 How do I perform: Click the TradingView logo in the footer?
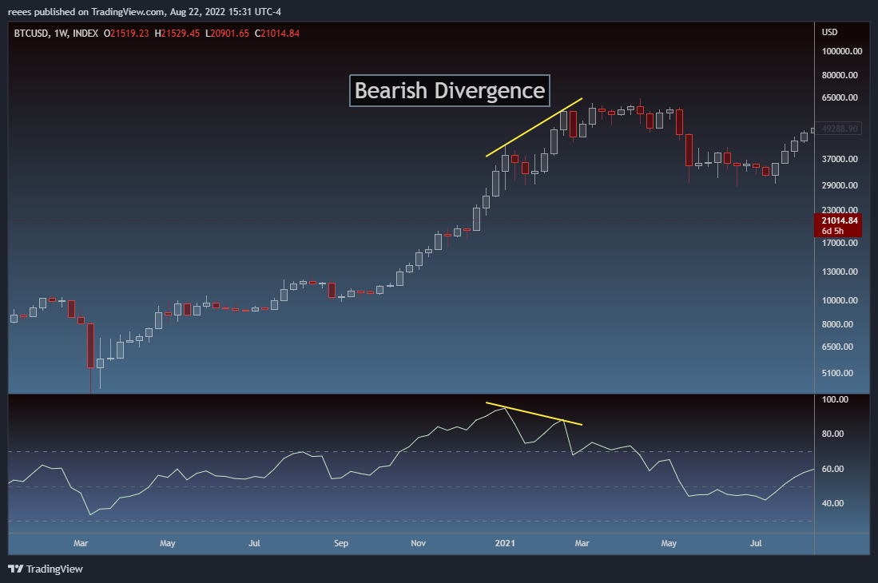[46, 569]
